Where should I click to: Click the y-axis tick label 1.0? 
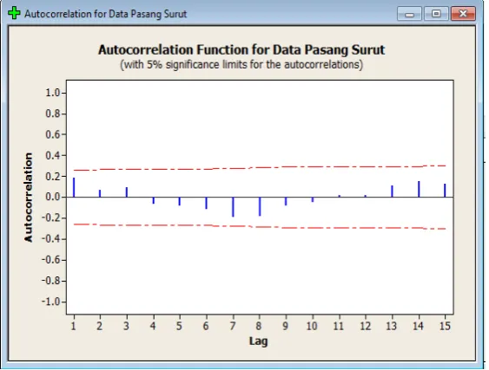point(53,93)
